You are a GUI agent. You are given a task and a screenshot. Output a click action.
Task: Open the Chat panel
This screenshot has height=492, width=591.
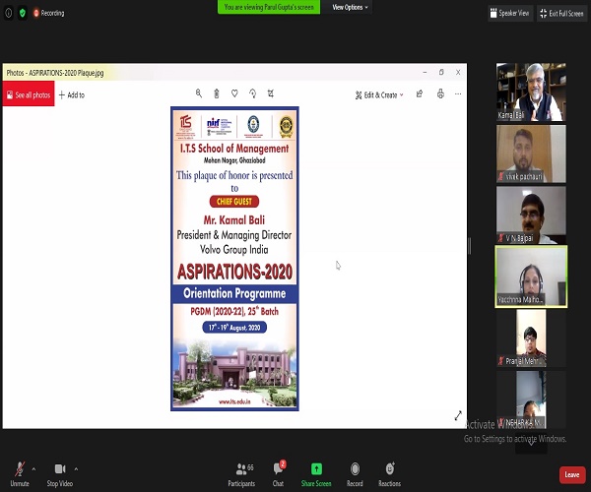click(x=278, y=474)
